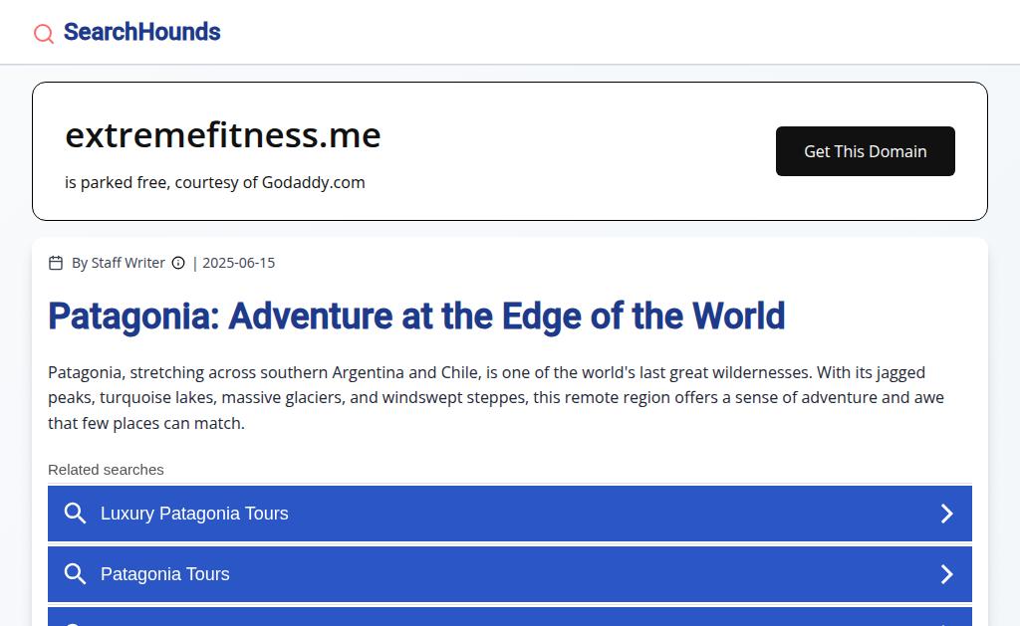Click the Patagonia article intro paragraph

[x=496, y=397]
